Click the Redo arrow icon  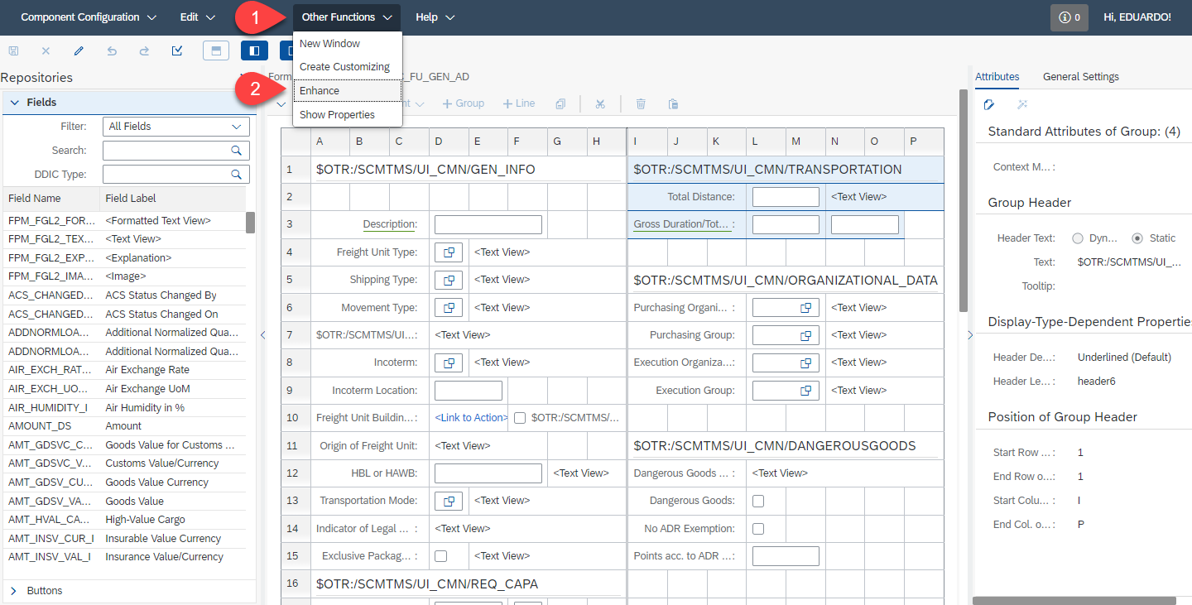coord(144,51)
